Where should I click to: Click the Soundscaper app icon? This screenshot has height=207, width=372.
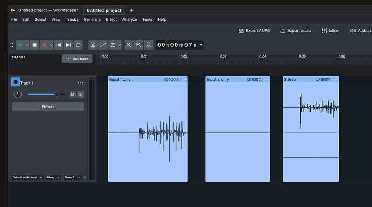coord(13,10)
